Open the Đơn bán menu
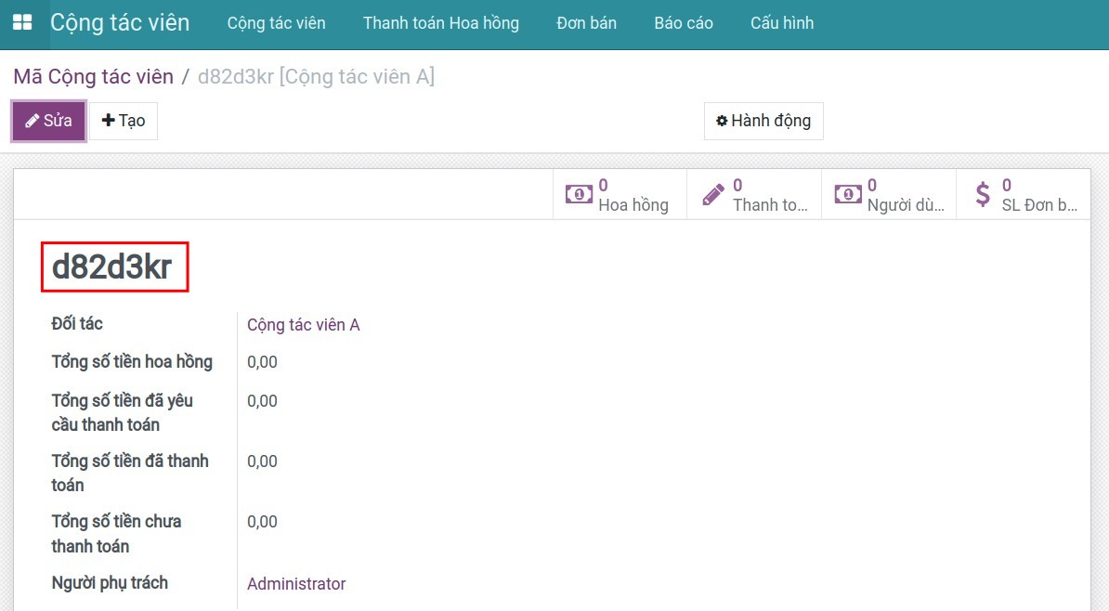The height and width of the screenshot is (611, 1109). [x=586, y=23]
